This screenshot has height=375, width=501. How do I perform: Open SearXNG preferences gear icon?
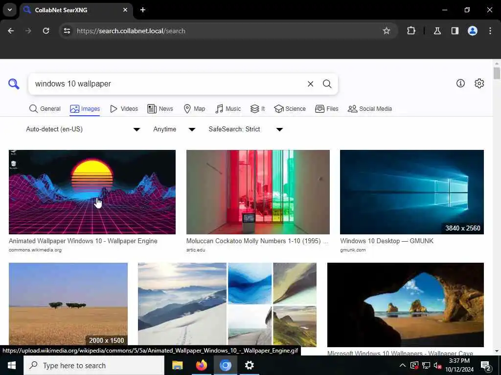tap(479, 83)
